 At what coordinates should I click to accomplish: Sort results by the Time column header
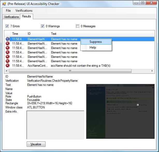point(15,34)
